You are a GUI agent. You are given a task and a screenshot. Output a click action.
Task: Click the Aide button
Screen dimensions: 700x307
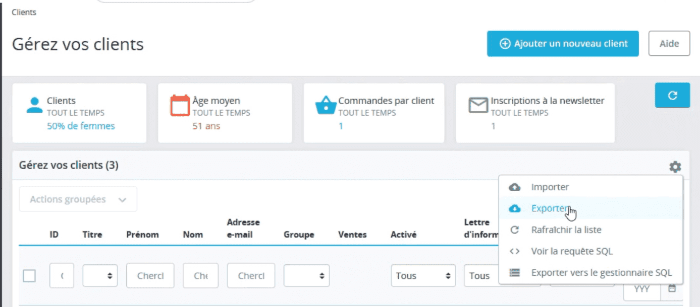(x=669, y=44)
